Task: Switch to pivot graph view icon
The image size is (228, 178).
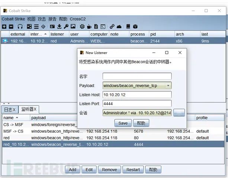Action: click(x=29, y=27)
